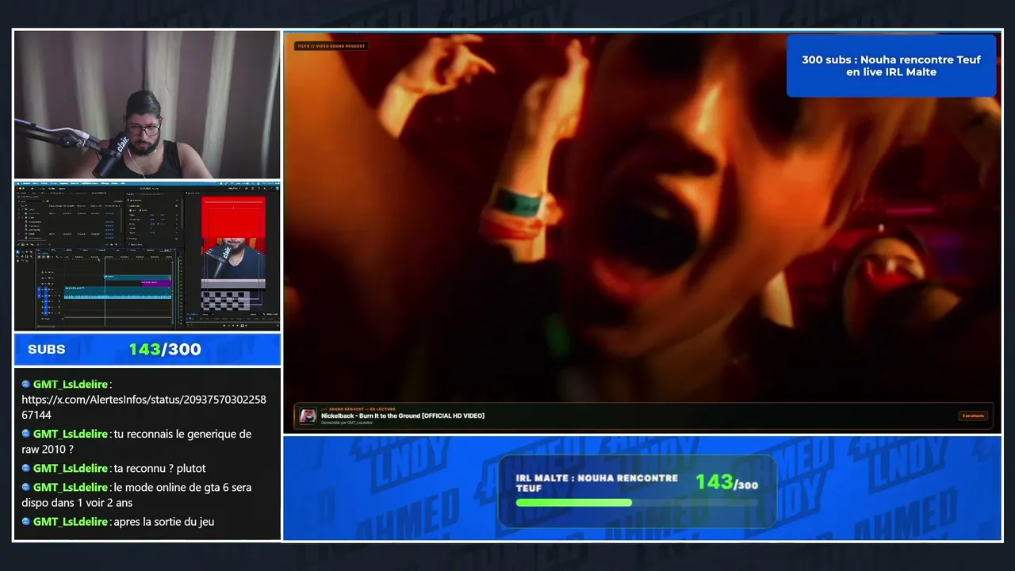Image resolution: width=1015 pixels, height=571 pixels.
Task: Click the '3 en attente' queue badge
Action: coord(973,416)
